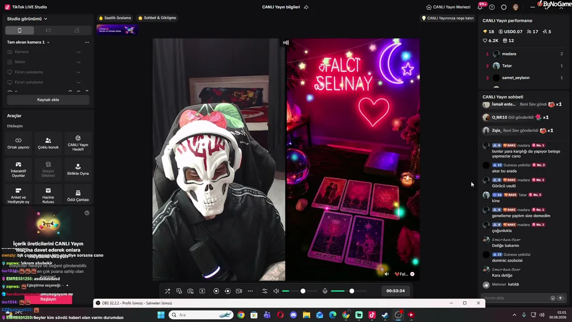The image size is (572, 322).
Task: Click the CANLI Yayınınıza neşe katın tip
Action: click(x=448, y=18)
